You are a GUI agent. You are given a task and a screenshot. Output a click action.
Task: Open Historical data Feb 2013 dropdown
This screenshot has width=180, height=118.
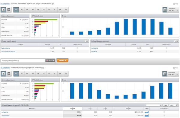click(173, 74)
